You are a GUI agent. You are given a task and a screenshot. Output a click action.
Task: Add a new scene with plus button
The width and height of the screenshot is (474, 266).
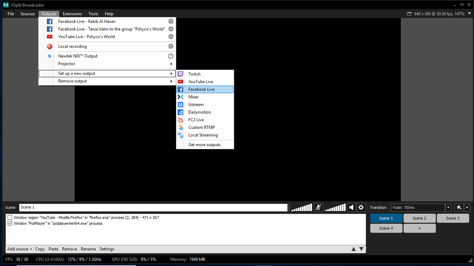coord(420,228)
